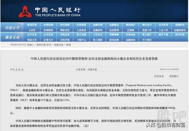Open 反洗钱 page
Image resolution: width=189 pixels, height=131 pixels.
[x=131, y=30]
